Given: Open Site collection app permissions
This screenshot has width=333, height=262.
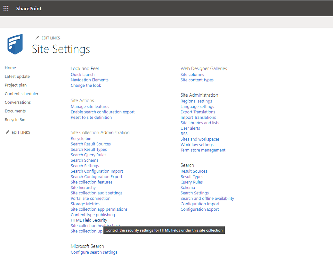Looking at the screenshot, I should 99,209.
